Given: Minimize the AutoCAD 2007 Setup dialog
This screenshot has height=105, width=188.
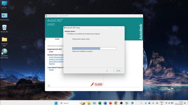Looking at the screenshot, I should (x=110, y=28).
